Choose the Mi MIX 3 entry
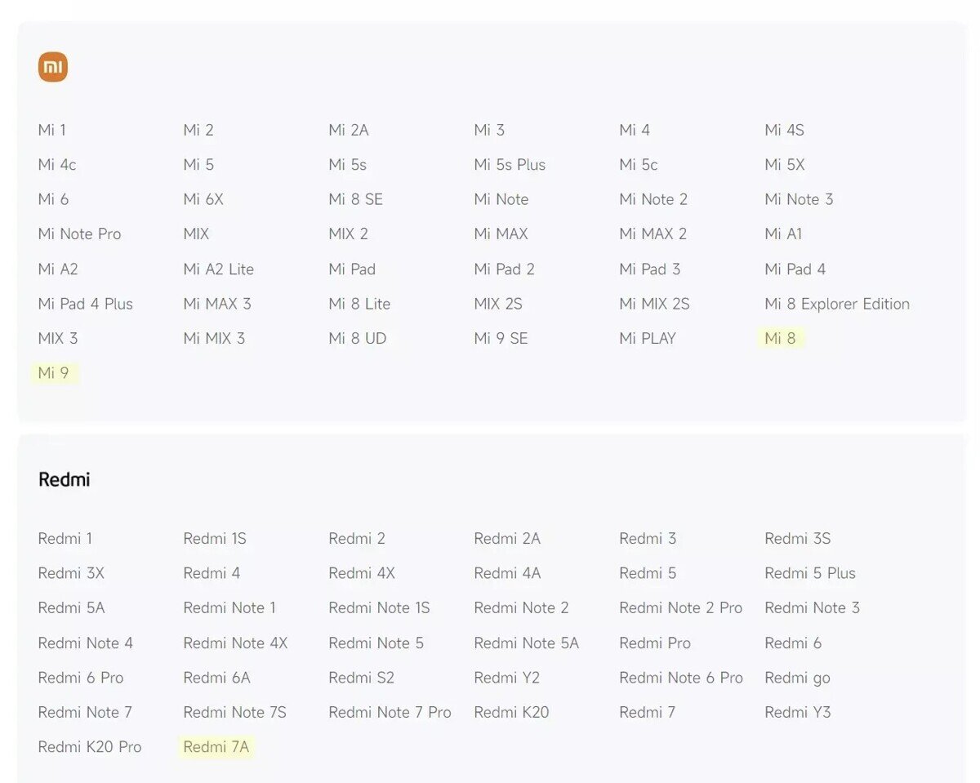Viewport: 980px width, 783px height. point(214,338)
